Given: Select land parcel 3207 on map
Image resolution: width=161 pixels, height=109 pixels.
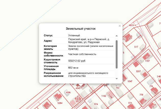Looking at the screenshot, I should point(138,71).
